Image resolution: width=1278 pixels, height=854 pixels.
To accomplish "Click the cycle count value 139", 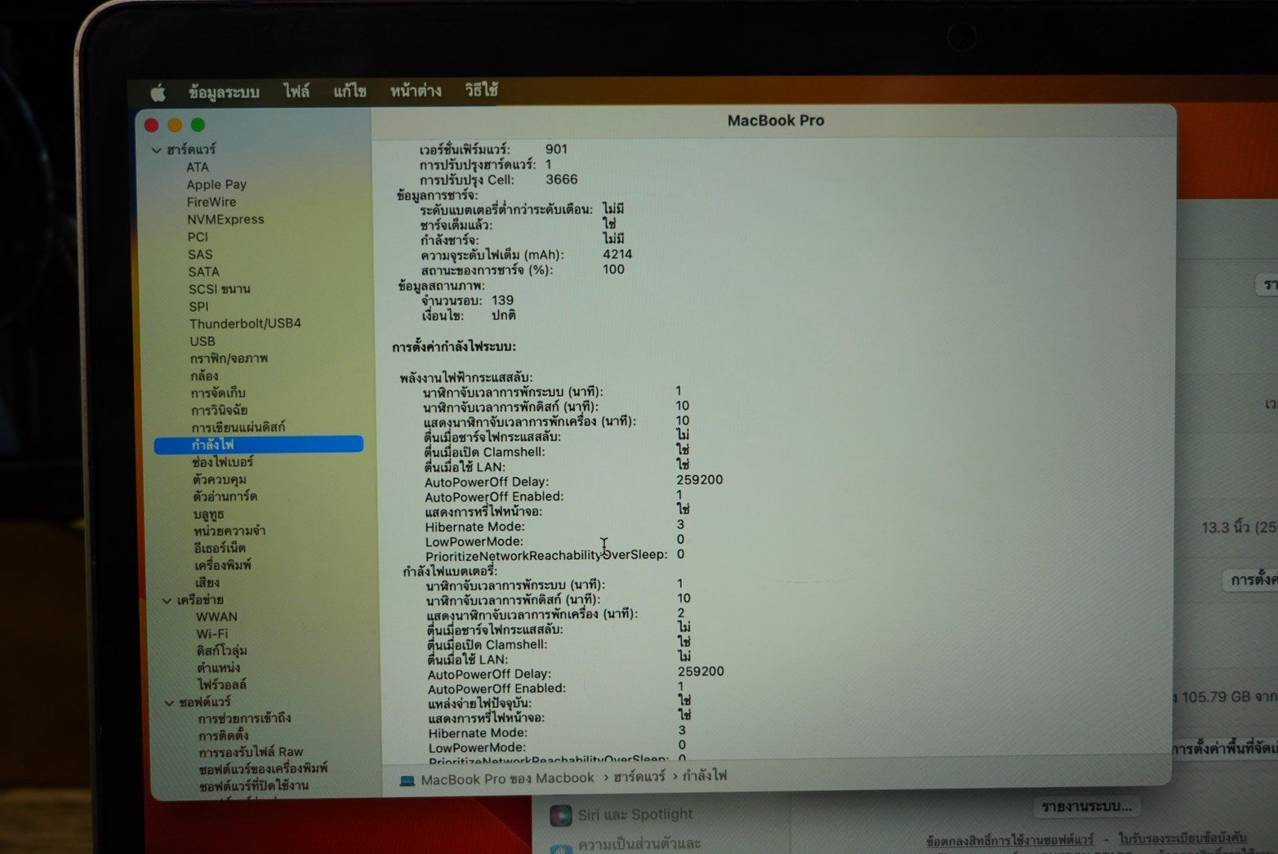I will pos(502,300).
